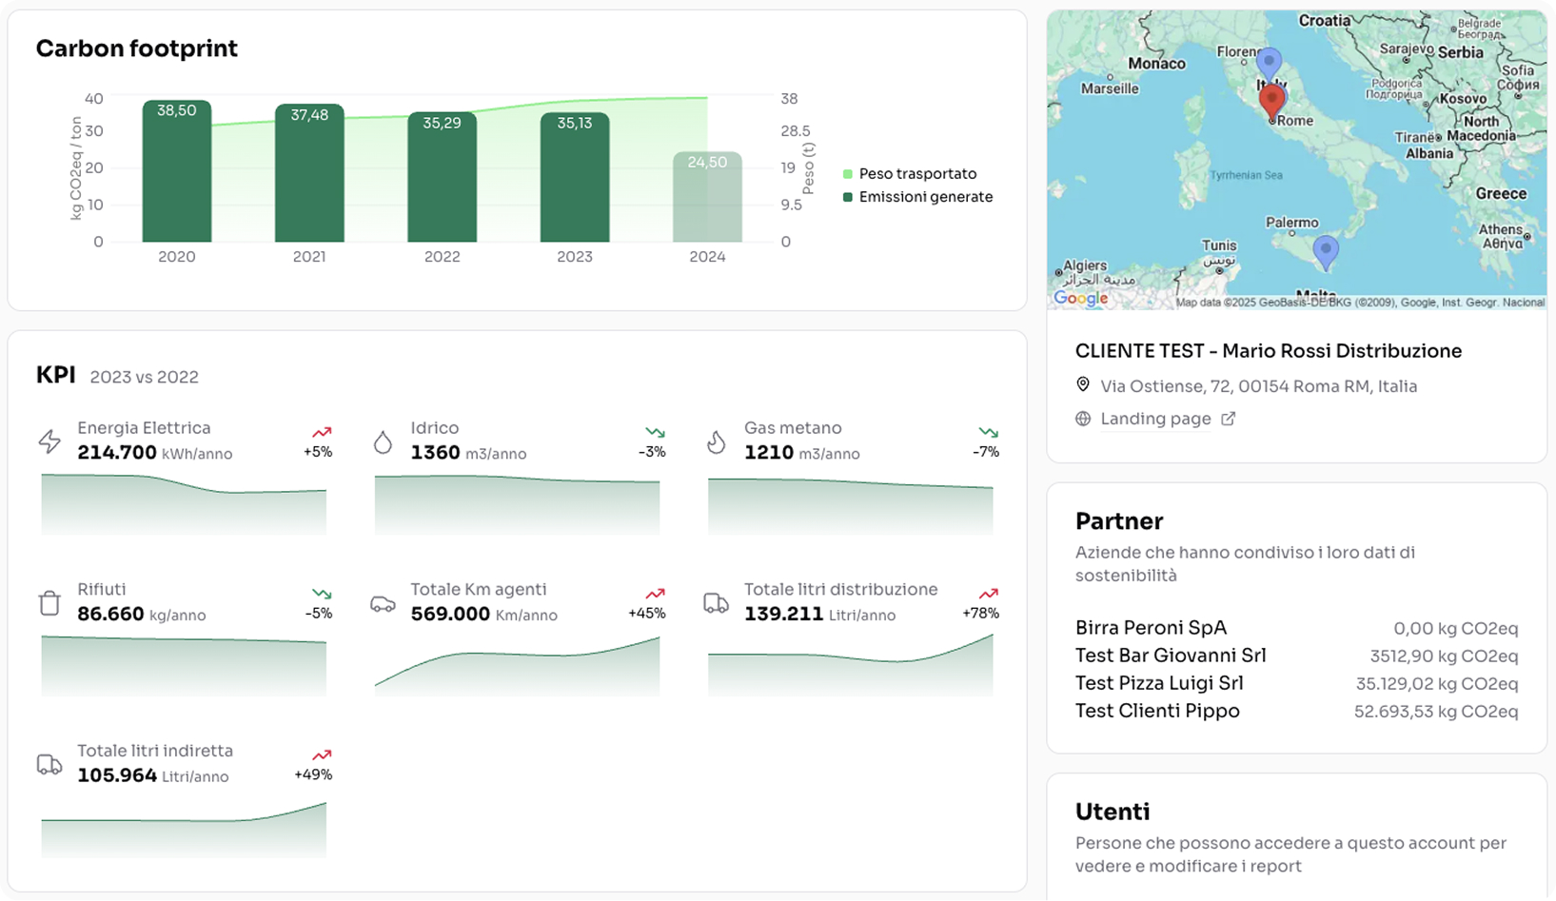Click the red map pin near Rome
The height and width of the screenshot is (901, 1556).
[1271, 100]
